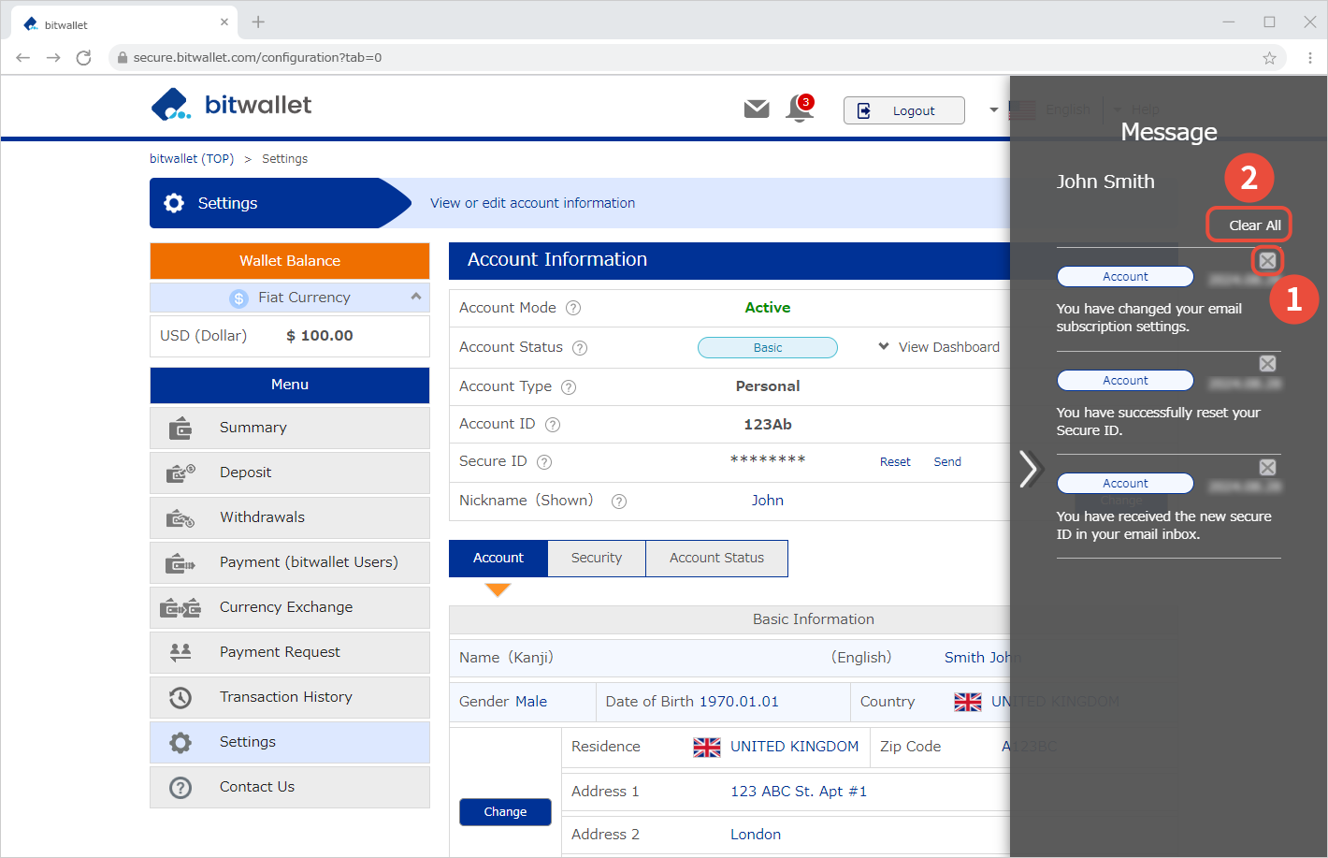Dismiss the new secure ID received message
The image size is (1328, 858).
pos(1267,468)
